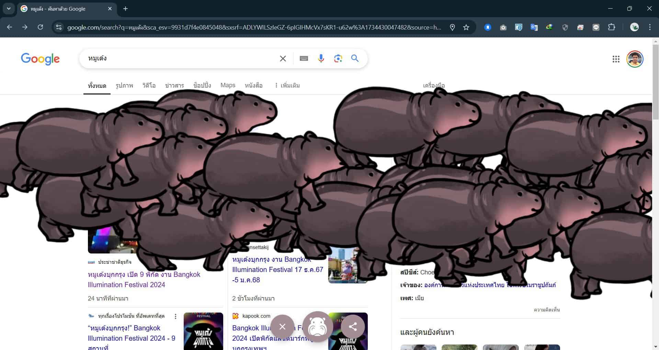Close the hippo animation overlay

coord(282,326)
